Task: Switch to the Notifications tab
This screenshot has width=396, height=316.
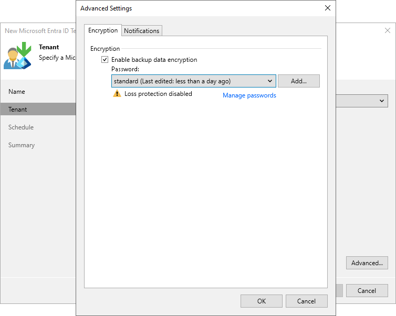Action: (x=142, y=31)
